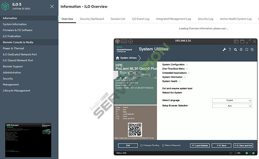The height and width of the screenshot is (159, 259).
Task: Click the iLO 5 hexagon logo
Action: click(5, 6)
